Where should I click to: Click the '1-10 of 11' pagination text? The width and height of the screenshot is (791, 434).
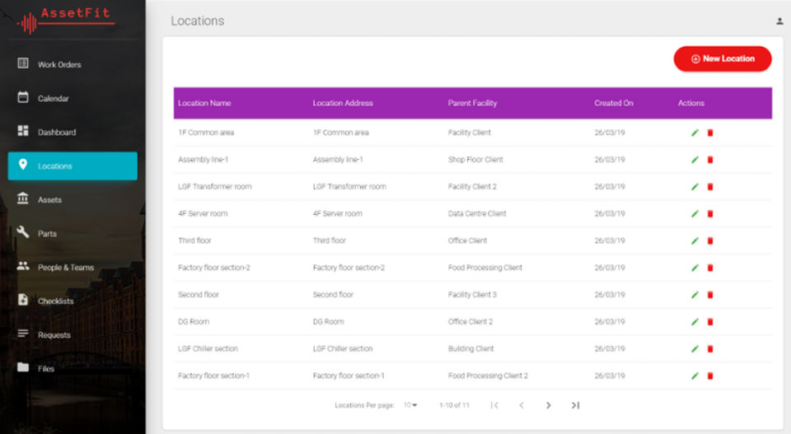455,405
